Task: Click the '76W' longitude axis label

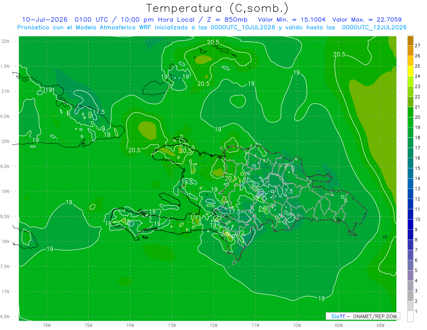Action: coord(47,325)
